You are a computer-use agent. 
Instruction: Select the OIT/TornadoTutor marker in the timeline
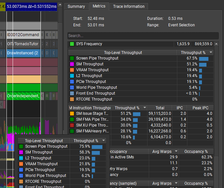23,44
